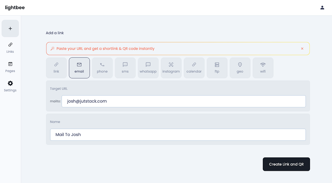The image size is (332, 183).
Task: Switch to the geo link type
Action: (240, 67)
